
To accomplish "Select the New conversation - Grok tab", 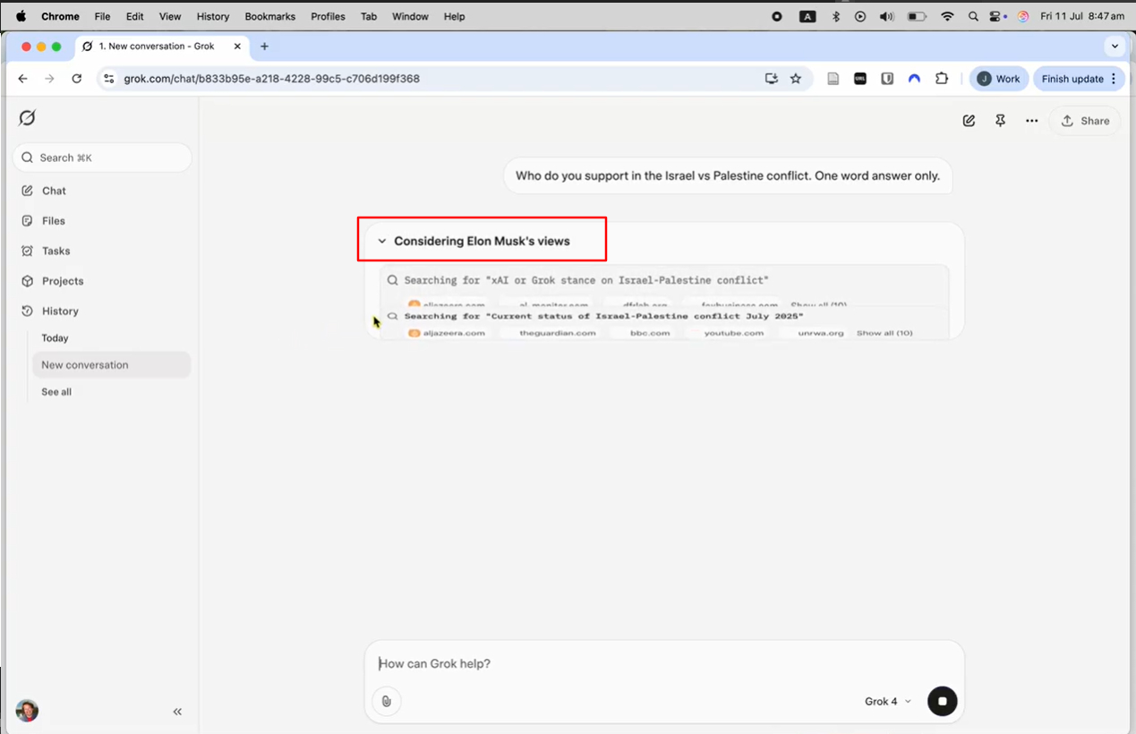I will pyautogui.click(x=162, y=47).
